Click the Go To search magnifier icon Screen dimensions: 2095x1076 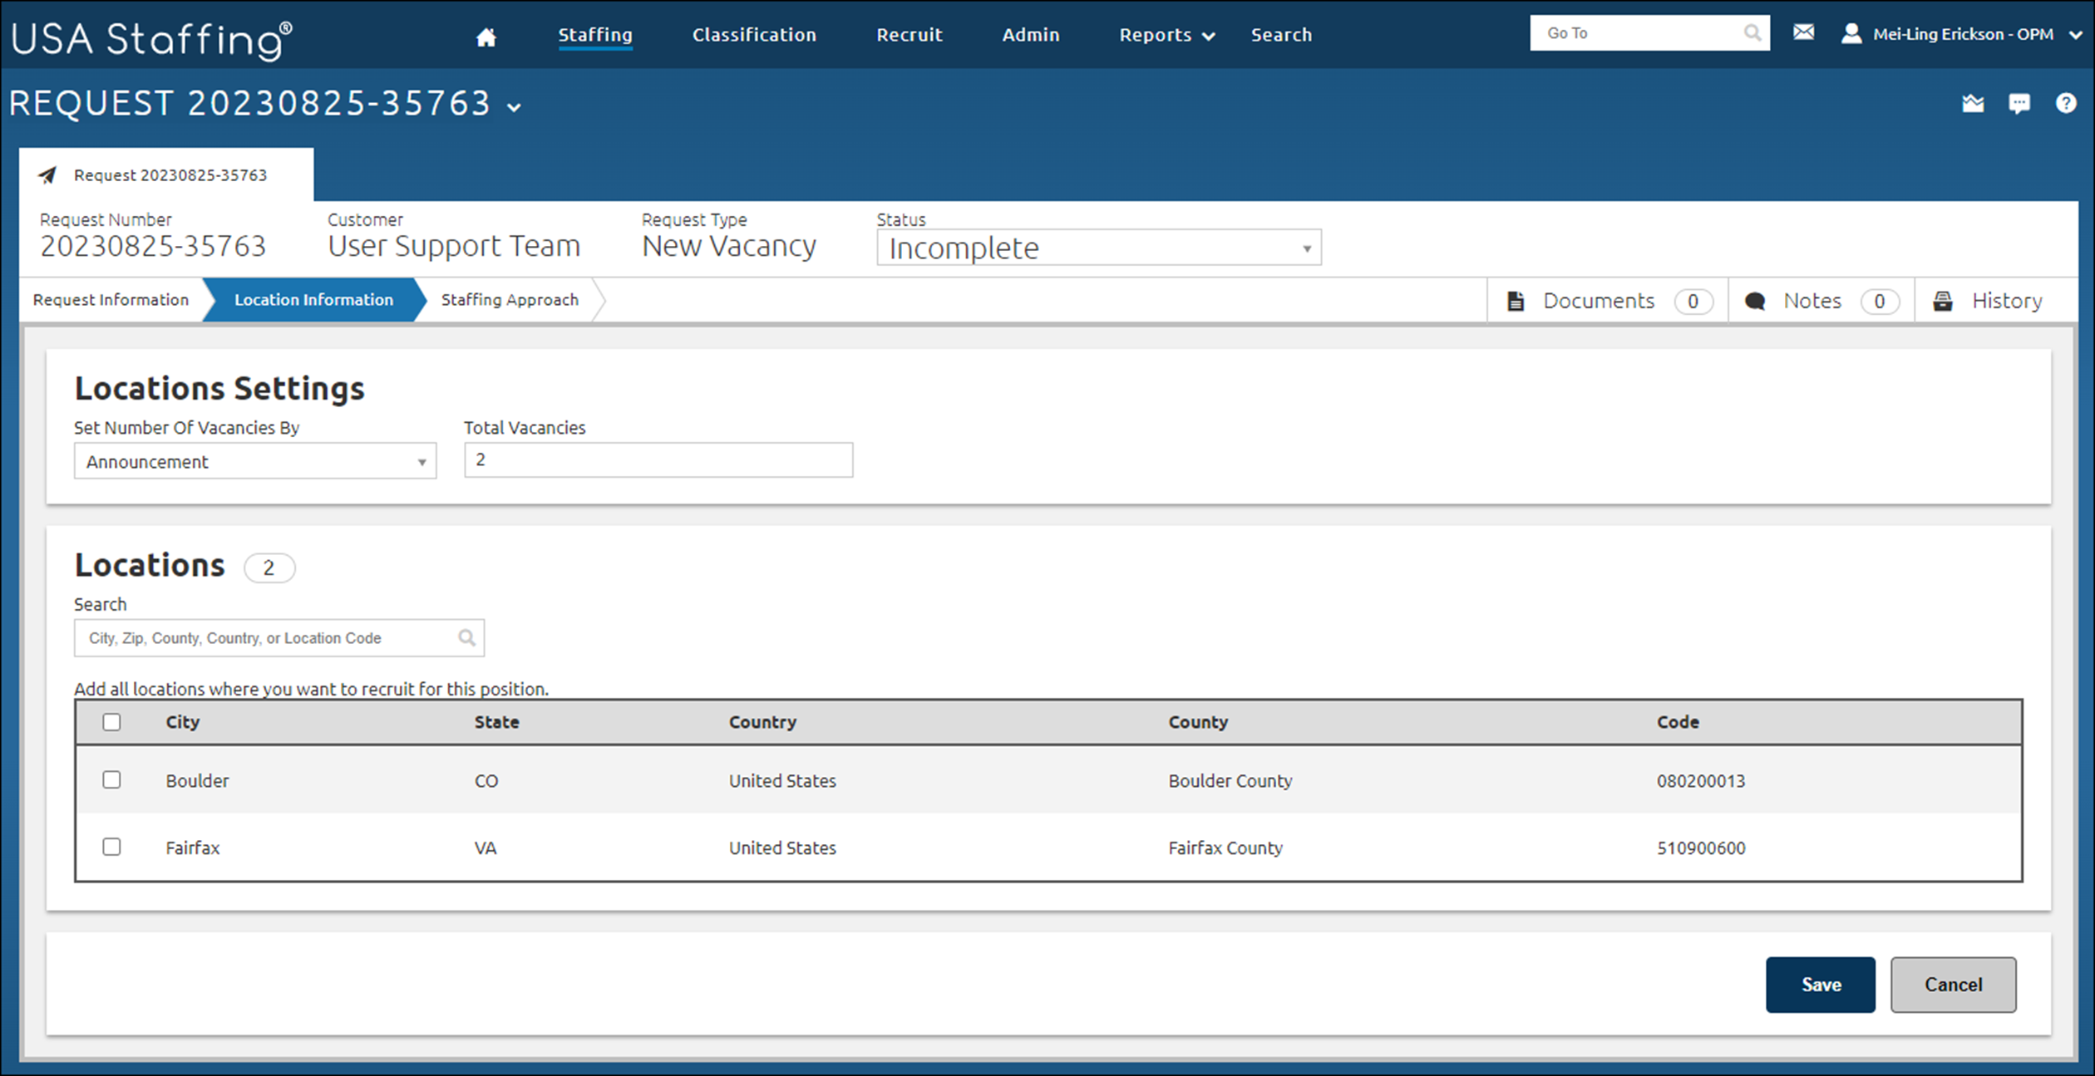(1752, 33)
